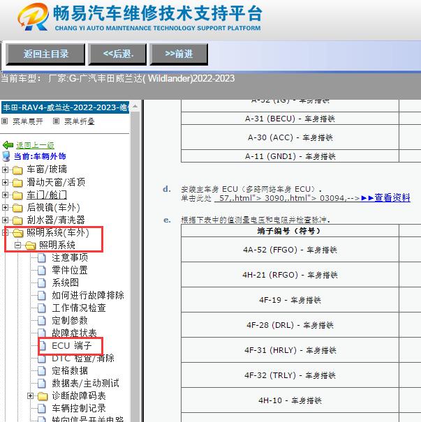Image resolution: width=421 pixels, height=422 pixels.
Task: Open the 数据表/主动测试 document
Action: pyautogui.click(x=85, y=383)
